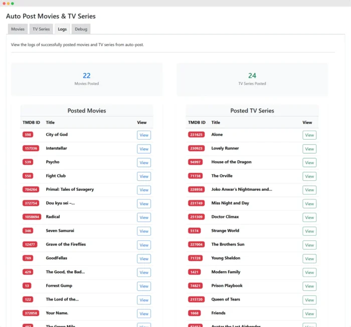Click TMDB ID badge 157336
The width and height of the screenshot is (351, 327).
point(31,148)
